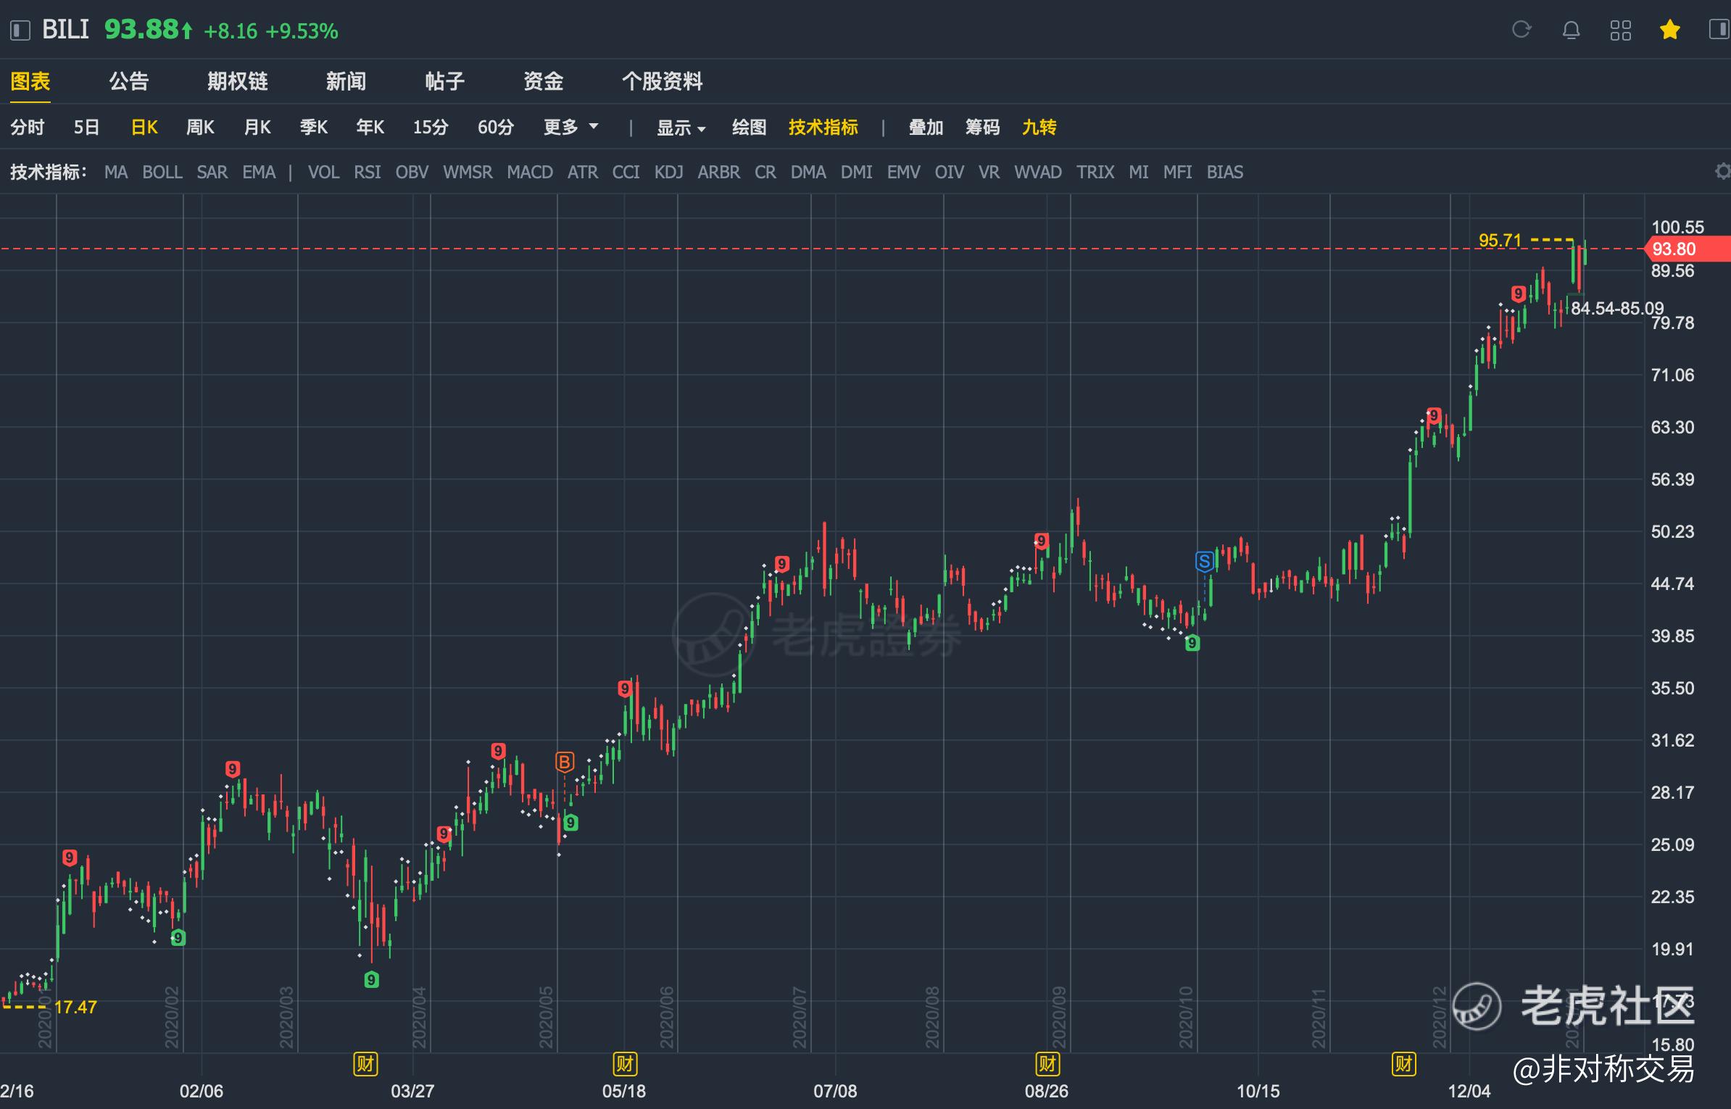
Task: Click the orange B buy marker
Action: tap(564, 762)
